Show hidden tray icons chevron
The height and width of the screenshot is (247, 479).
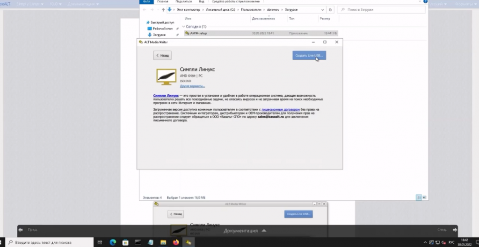pos(425,243)
